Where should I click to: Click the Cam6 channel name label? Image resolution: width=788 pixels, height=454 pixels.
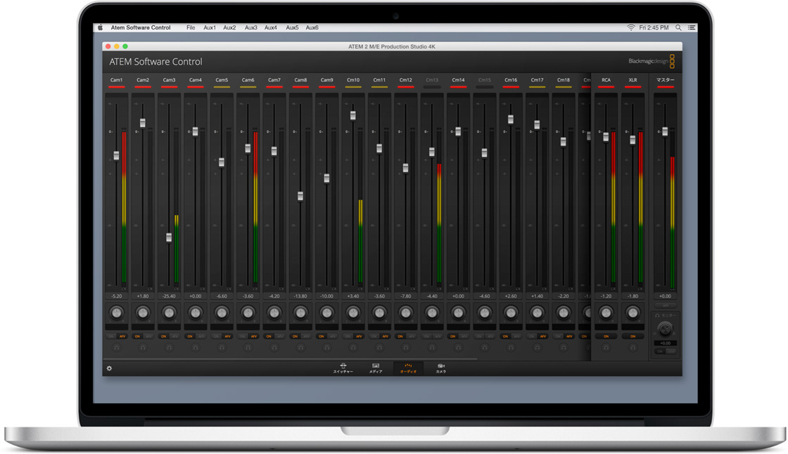(x=248, y=80)
